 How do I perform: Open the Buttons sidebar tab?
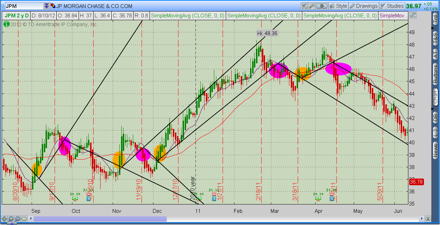435,74
